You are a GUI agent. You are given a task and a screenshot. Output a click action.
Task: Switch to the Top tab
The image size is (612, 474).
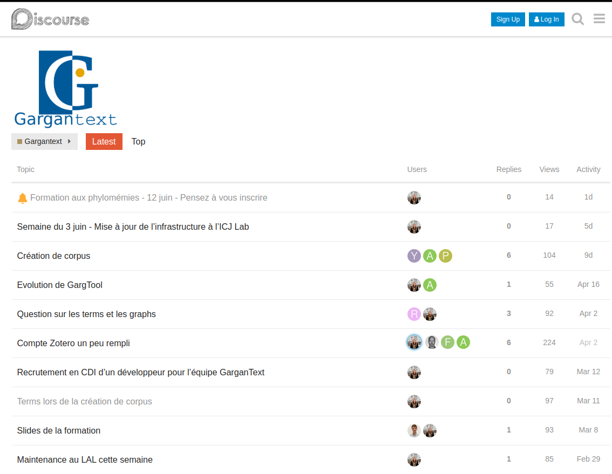(x=138, y=141)
